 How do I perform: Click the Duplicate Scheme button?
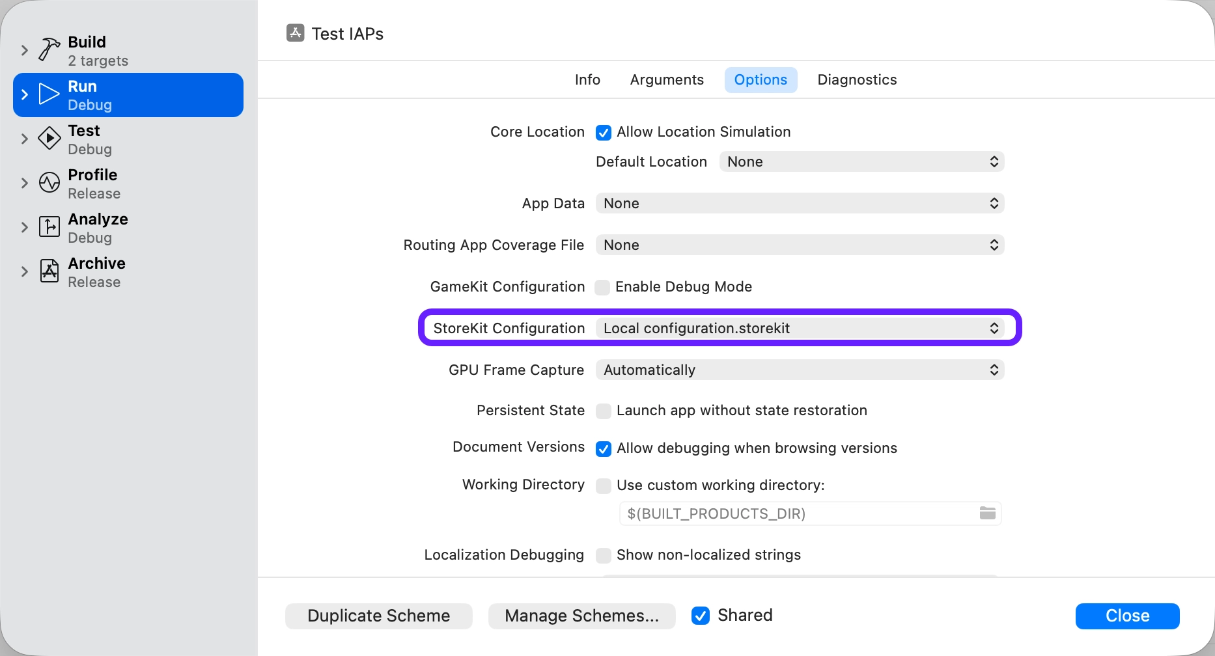pyautogui.click(x=378, y=616)
